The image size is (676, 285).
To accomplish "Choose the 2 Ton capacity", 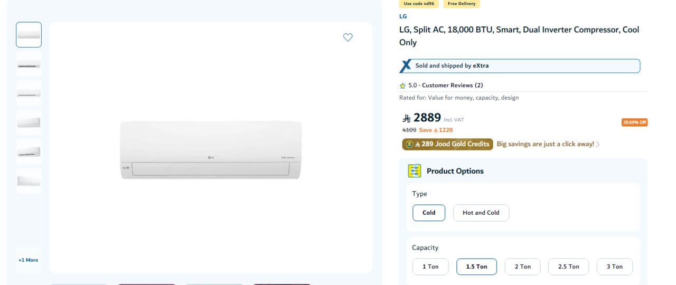I will [522, 267].
